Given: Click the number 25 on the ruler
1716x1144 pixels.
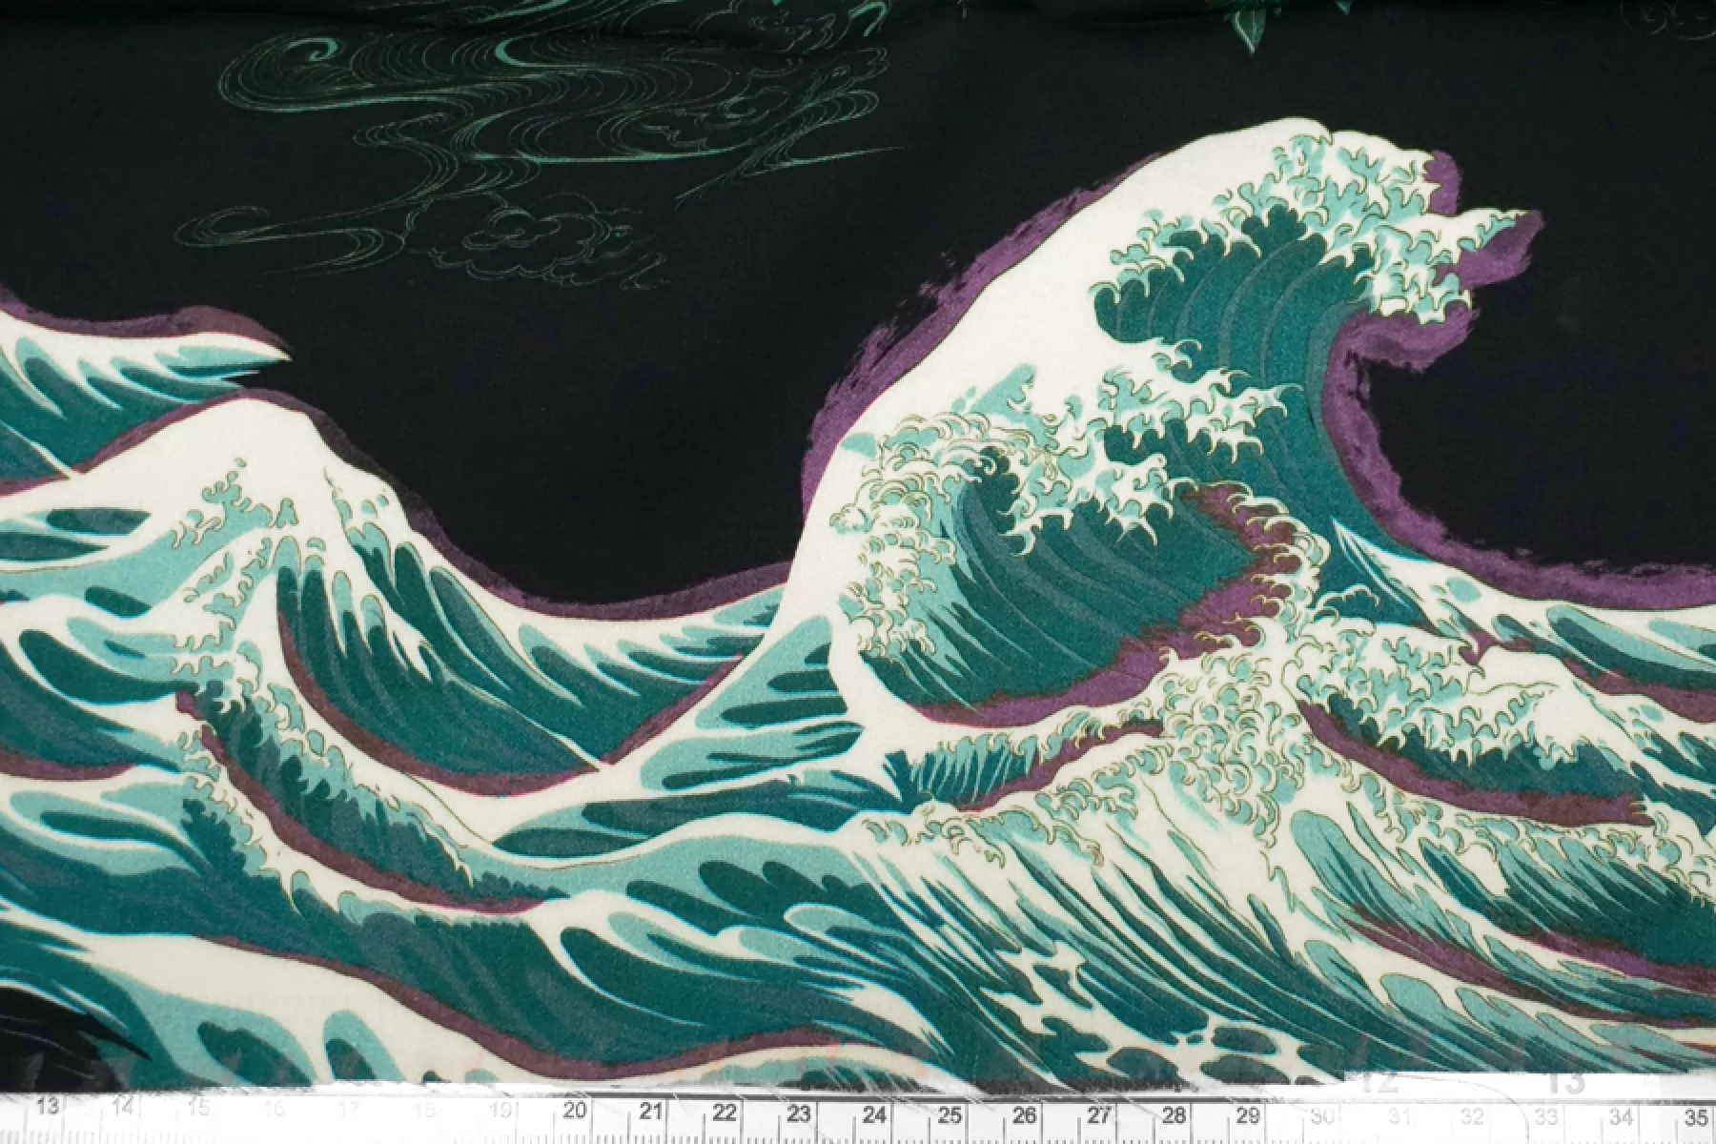Looking at the screenshot, I should [950, 1113].
